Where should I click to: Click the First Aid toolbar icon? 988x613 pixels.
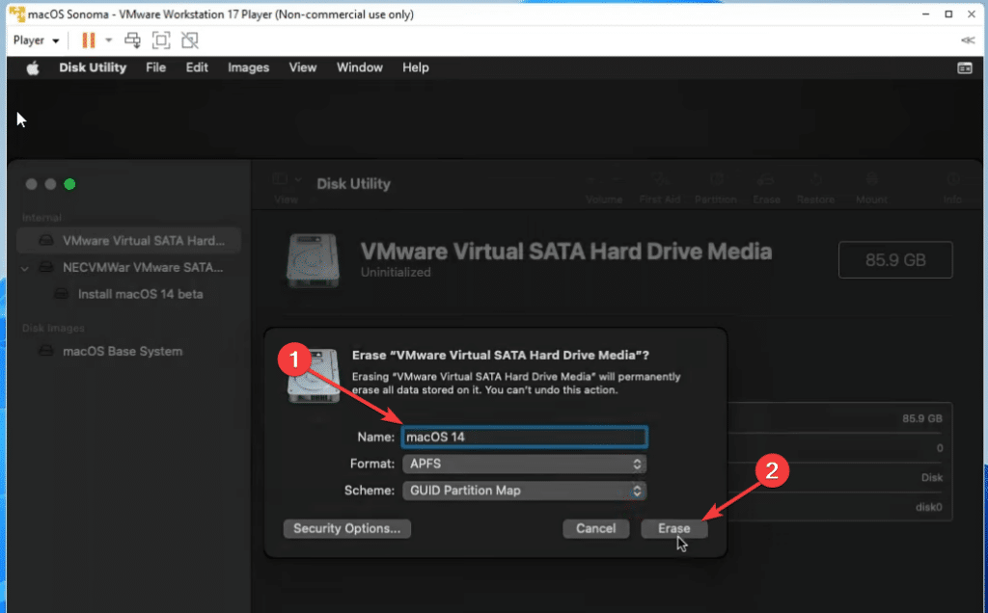pos(660,180)
